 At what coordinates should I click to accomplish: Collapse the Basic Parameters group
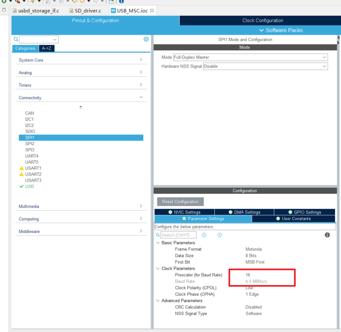coord(158,243)
